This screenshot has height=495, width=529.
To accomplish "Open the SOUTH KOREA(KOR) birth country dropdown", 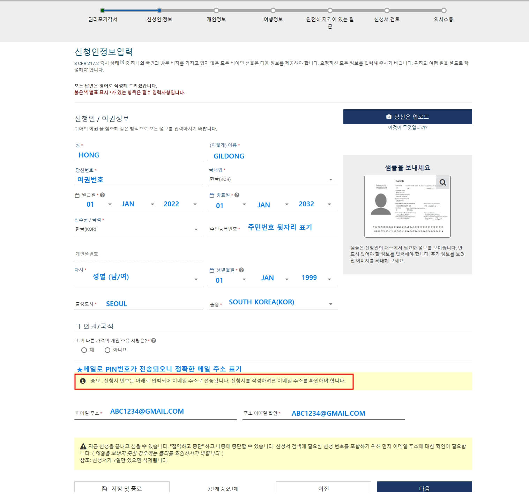I will (330, 303).
